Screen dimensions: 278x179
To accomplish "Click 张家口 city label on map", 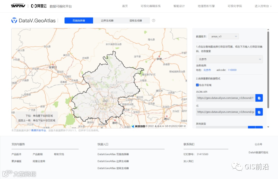I will (53, 67).
